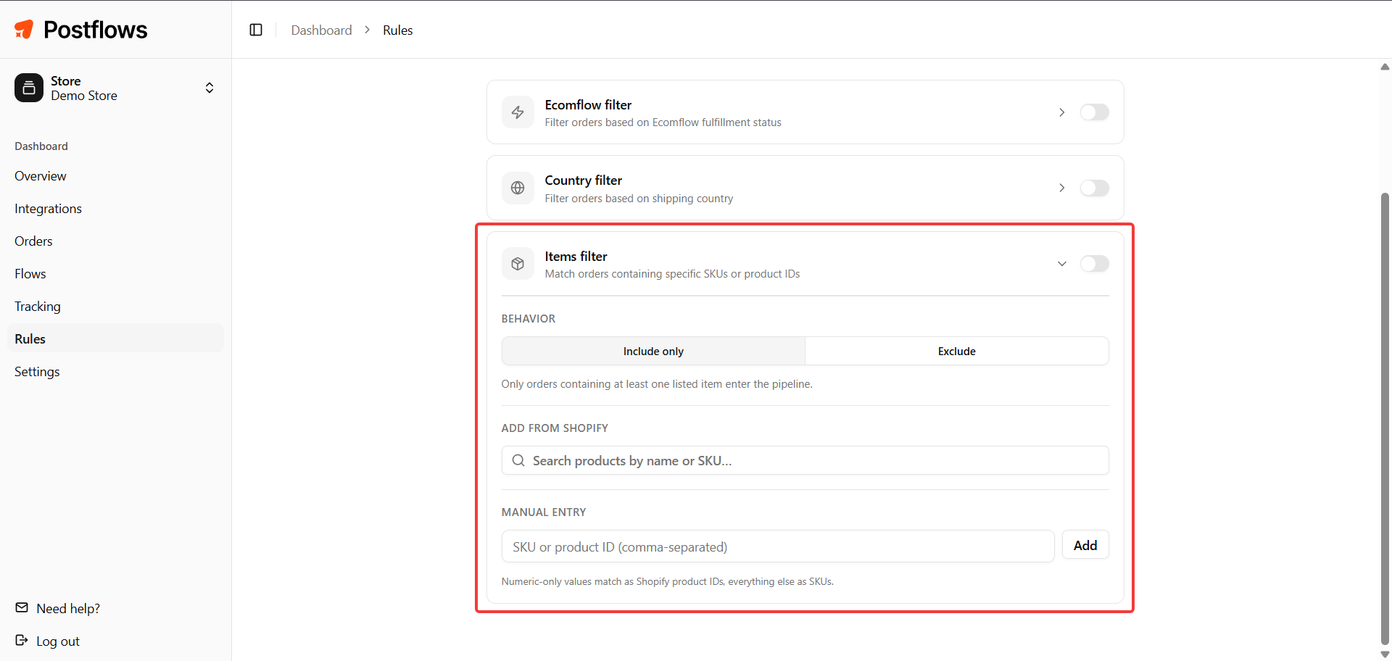Toggle the sidebar panel icon
Image resolution: width=1392 pixels, height=661 pixels.
[x=256, y=30]
